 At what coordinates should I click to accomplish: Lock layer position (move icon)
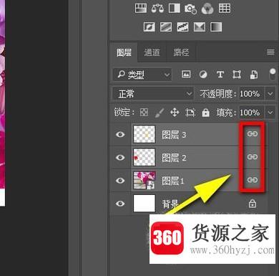(x=175, y=113)
